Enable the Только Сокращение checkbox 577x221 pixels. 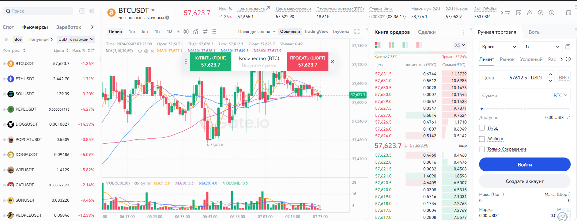click(x=482, y=149)
